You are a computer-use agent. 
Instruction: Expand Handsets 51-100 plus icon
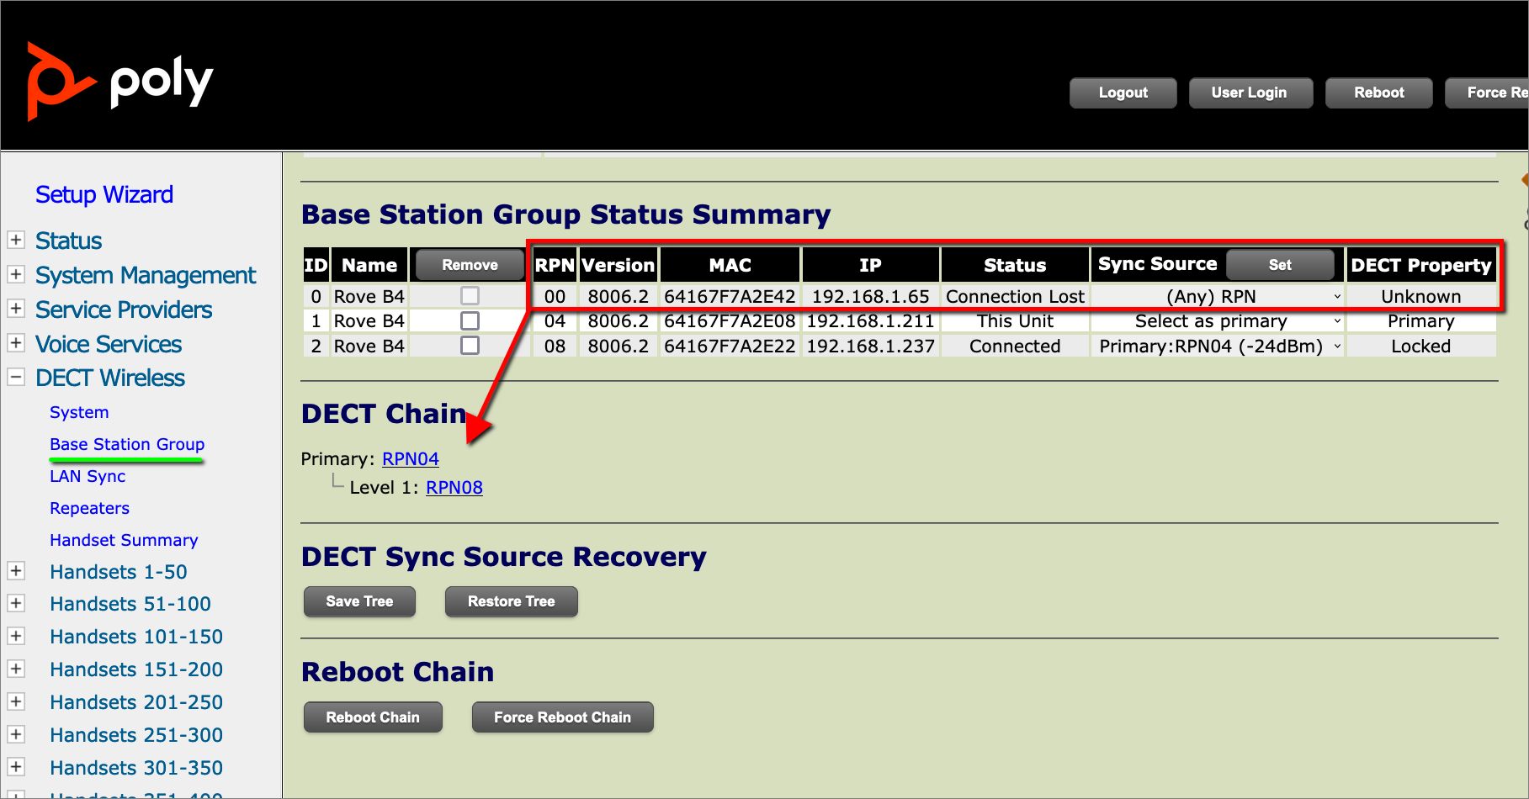[x=16, y=604]
